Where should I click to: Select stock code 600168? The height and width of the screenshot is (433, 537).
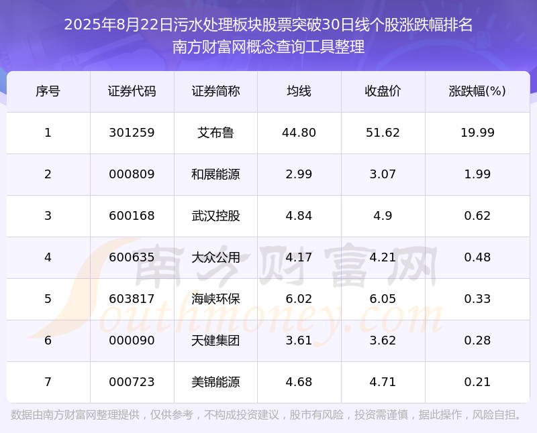pyautogui.click(x=132, y=216)
